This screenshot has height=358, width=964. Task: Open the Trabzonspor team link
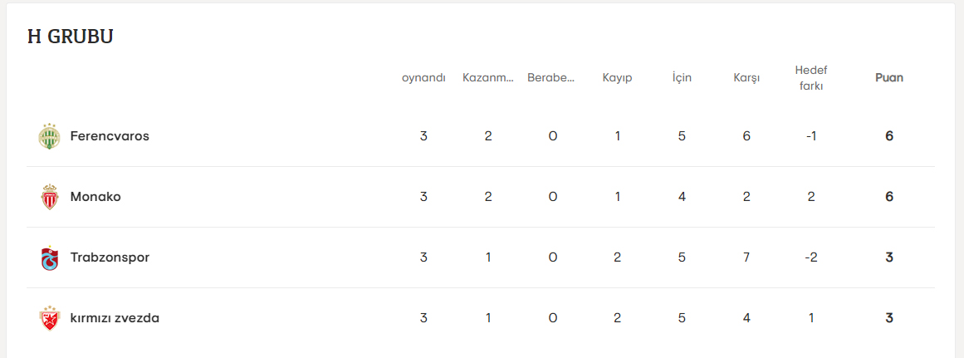coord(110,257)
